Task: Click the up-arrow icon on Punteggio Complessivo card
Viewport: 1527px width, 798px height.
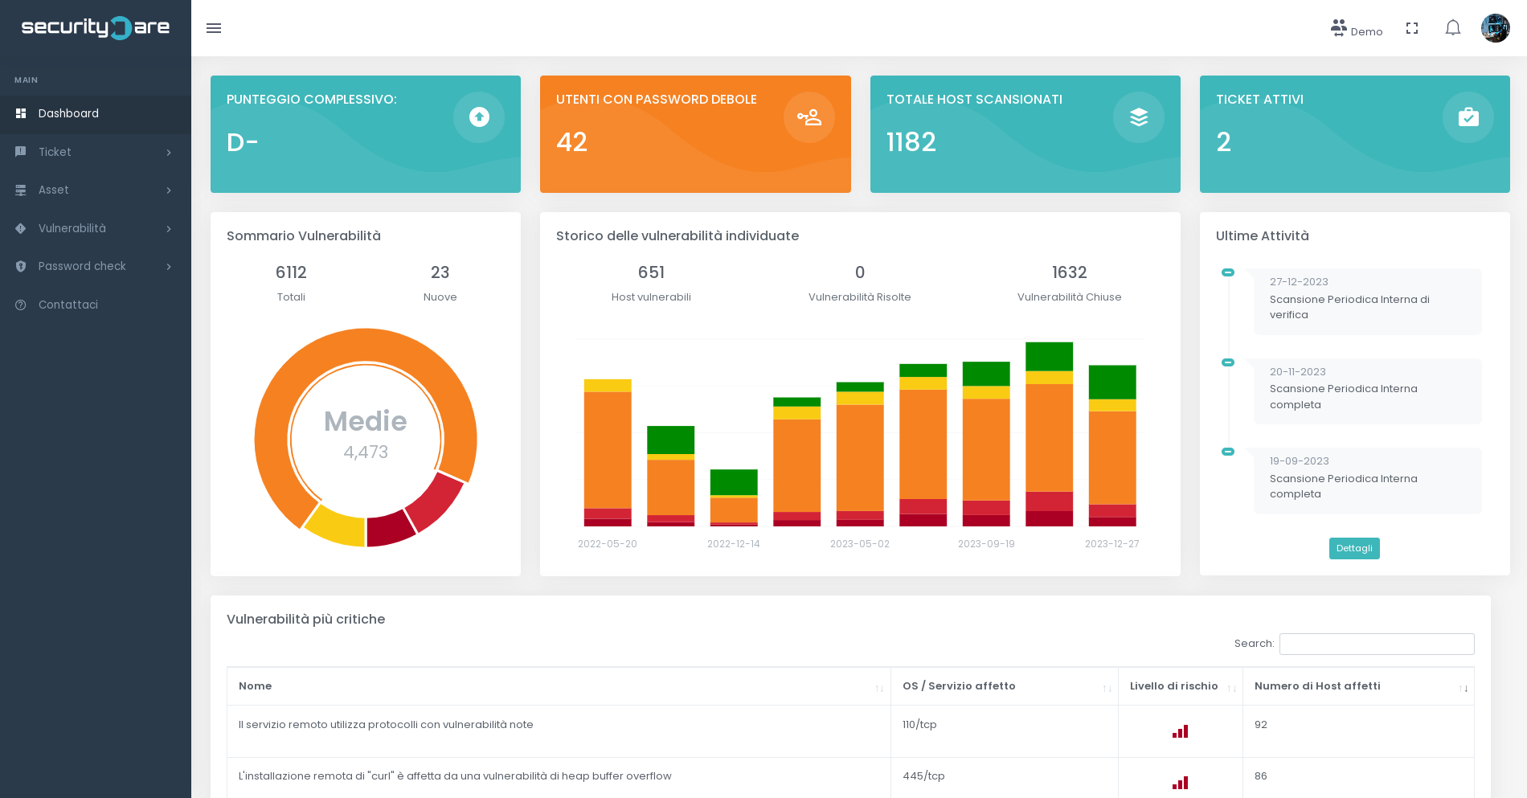Action: 479,117
